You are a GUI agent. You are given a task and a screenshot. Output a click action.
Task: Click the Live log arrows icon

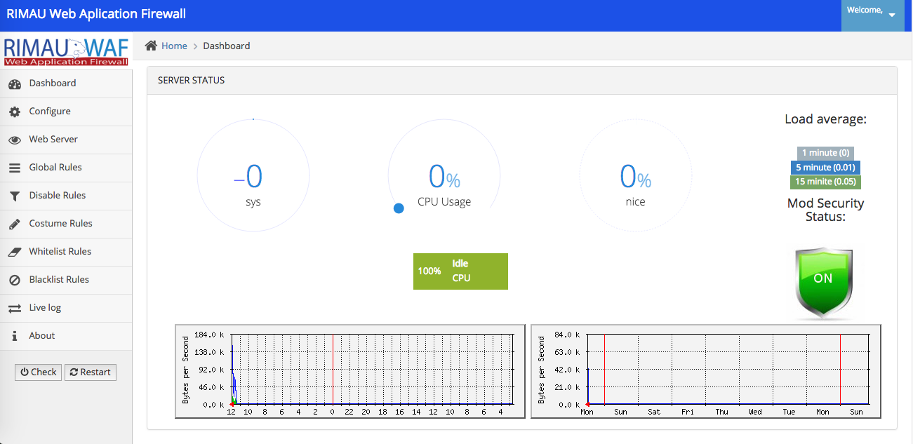[x=15, y=309]
